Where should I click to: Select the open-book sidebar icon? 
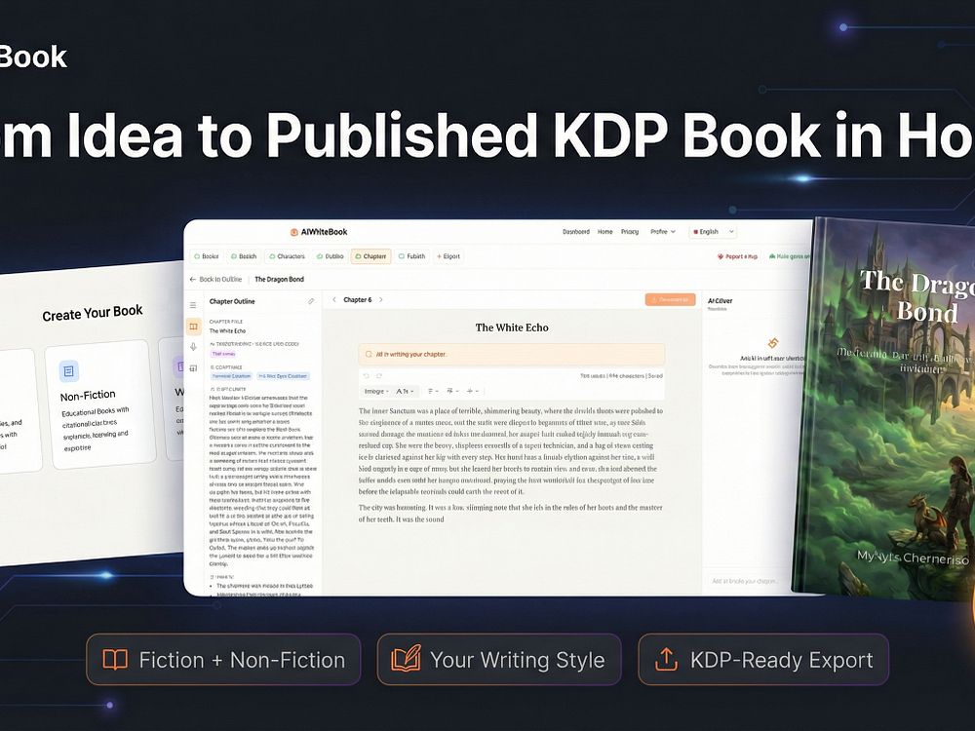pyautogui.click(x=193, y=327)
